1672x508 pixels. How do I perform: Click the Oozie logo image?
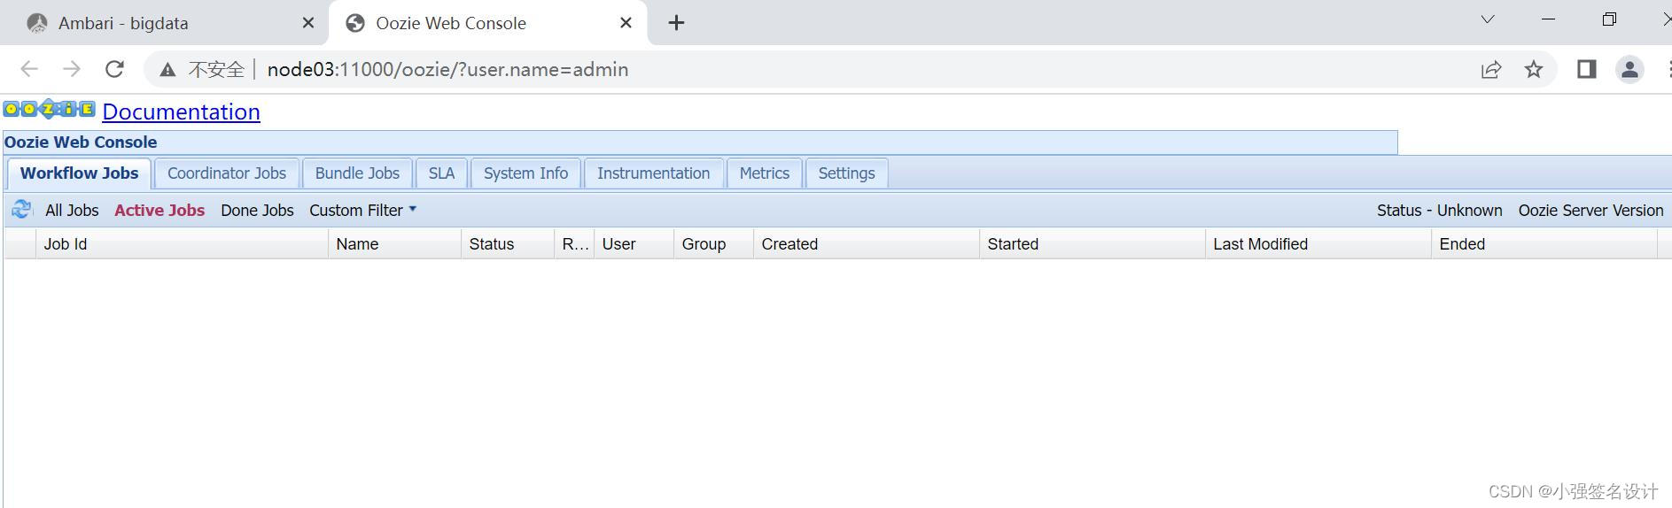click(x=49, y=109)
